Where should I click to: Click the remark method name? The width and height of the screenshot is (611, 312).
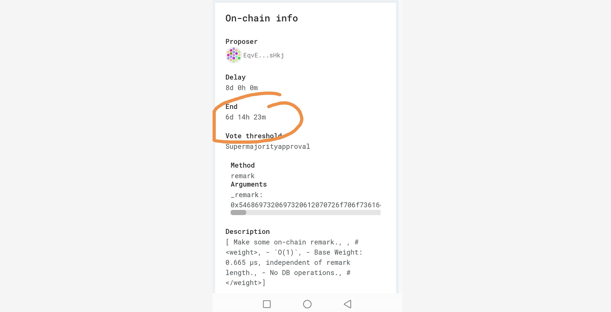pyautogui.click(x=242, y=176)
